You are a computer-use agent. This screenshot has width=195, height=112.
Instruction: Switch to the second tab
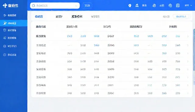point(59,16)
